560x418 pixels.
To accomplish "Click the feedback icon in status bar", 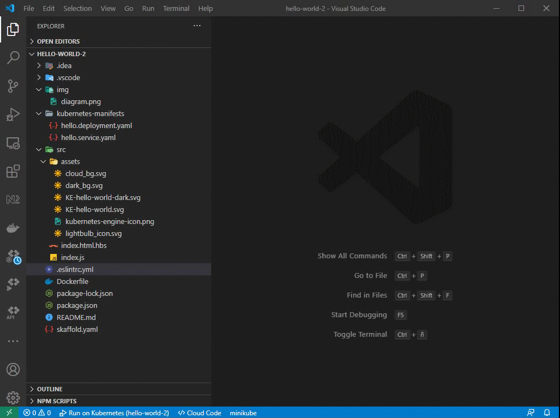I will pyautogui.click(x=531, y=413).
